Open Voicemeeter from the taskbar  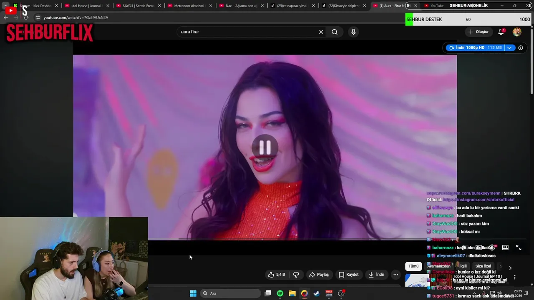pos(329,293)
